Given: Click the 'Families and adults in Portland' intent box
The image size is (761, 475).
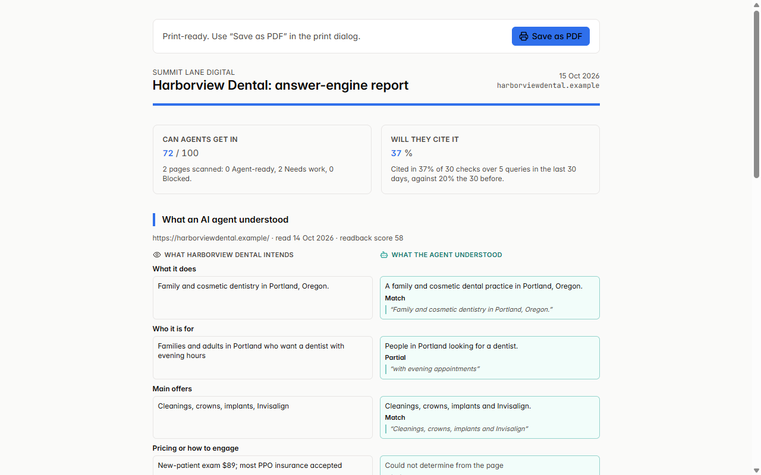Looking at the screenshot, I should click(x=263, y=357).
